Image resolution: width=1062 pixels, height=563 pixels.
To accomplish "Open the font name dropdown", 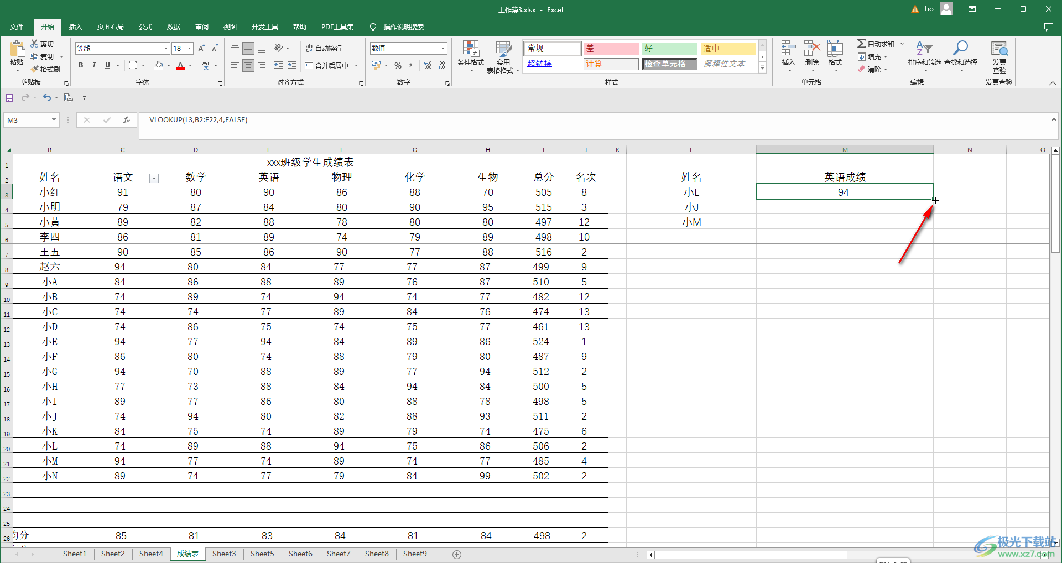I will click(166, 49).
